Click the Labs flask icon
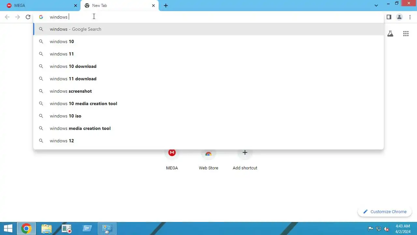 (x=390, y=34)
